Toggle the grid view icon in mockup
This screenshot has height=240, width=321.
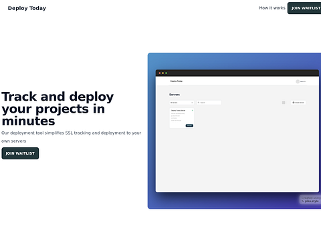coord(284,103)
